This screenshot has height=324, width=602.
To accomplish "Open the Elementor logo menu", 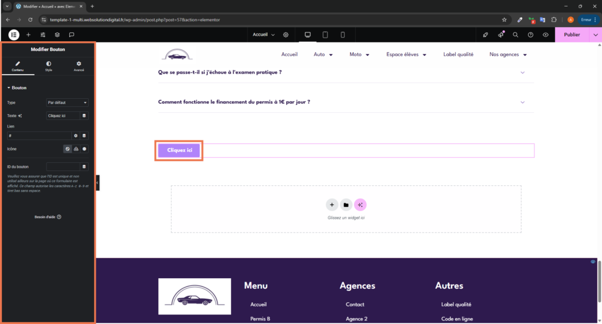I will (14, 35).
